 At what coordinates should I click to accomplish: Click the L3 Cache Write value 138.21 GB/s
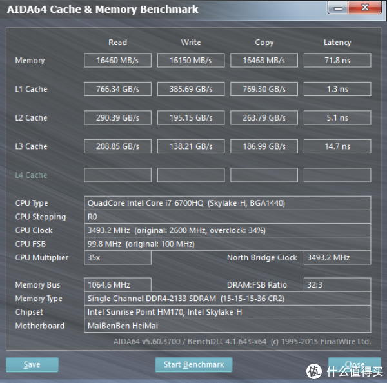pos(191,146)
